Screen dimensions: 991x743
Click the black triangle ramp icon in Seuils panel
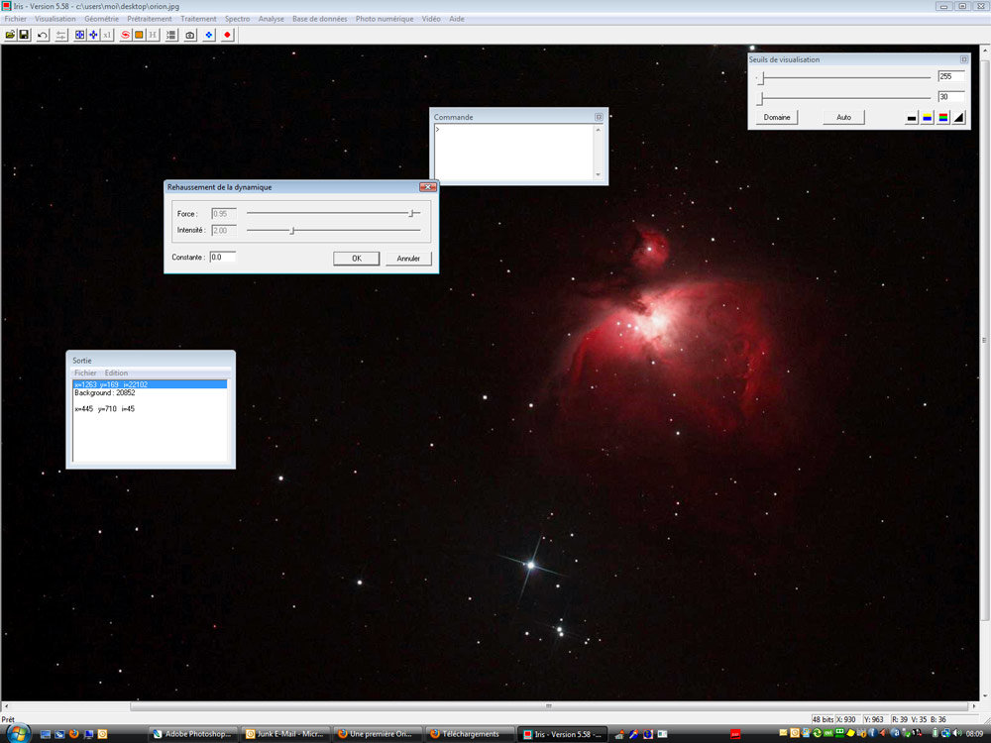pyautogui.click(x=958, y=118)
